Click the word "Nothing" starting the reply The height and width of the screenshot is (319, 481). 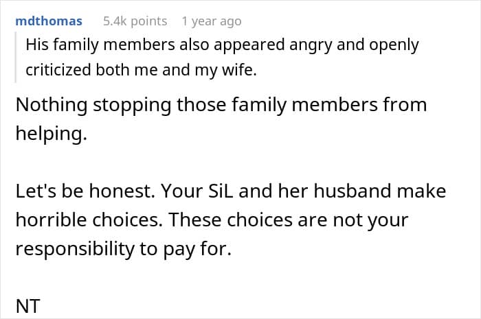pyautogui.click(x=52, y=105)
